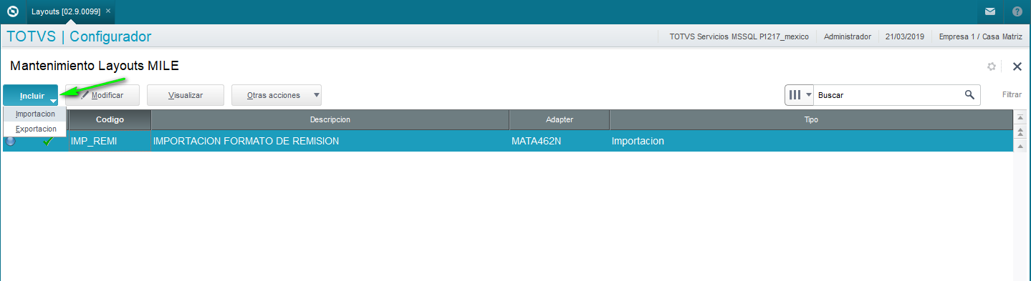Open the mail envelope icon
This screenshot has height=281, width=1031.
coord(989,11)
